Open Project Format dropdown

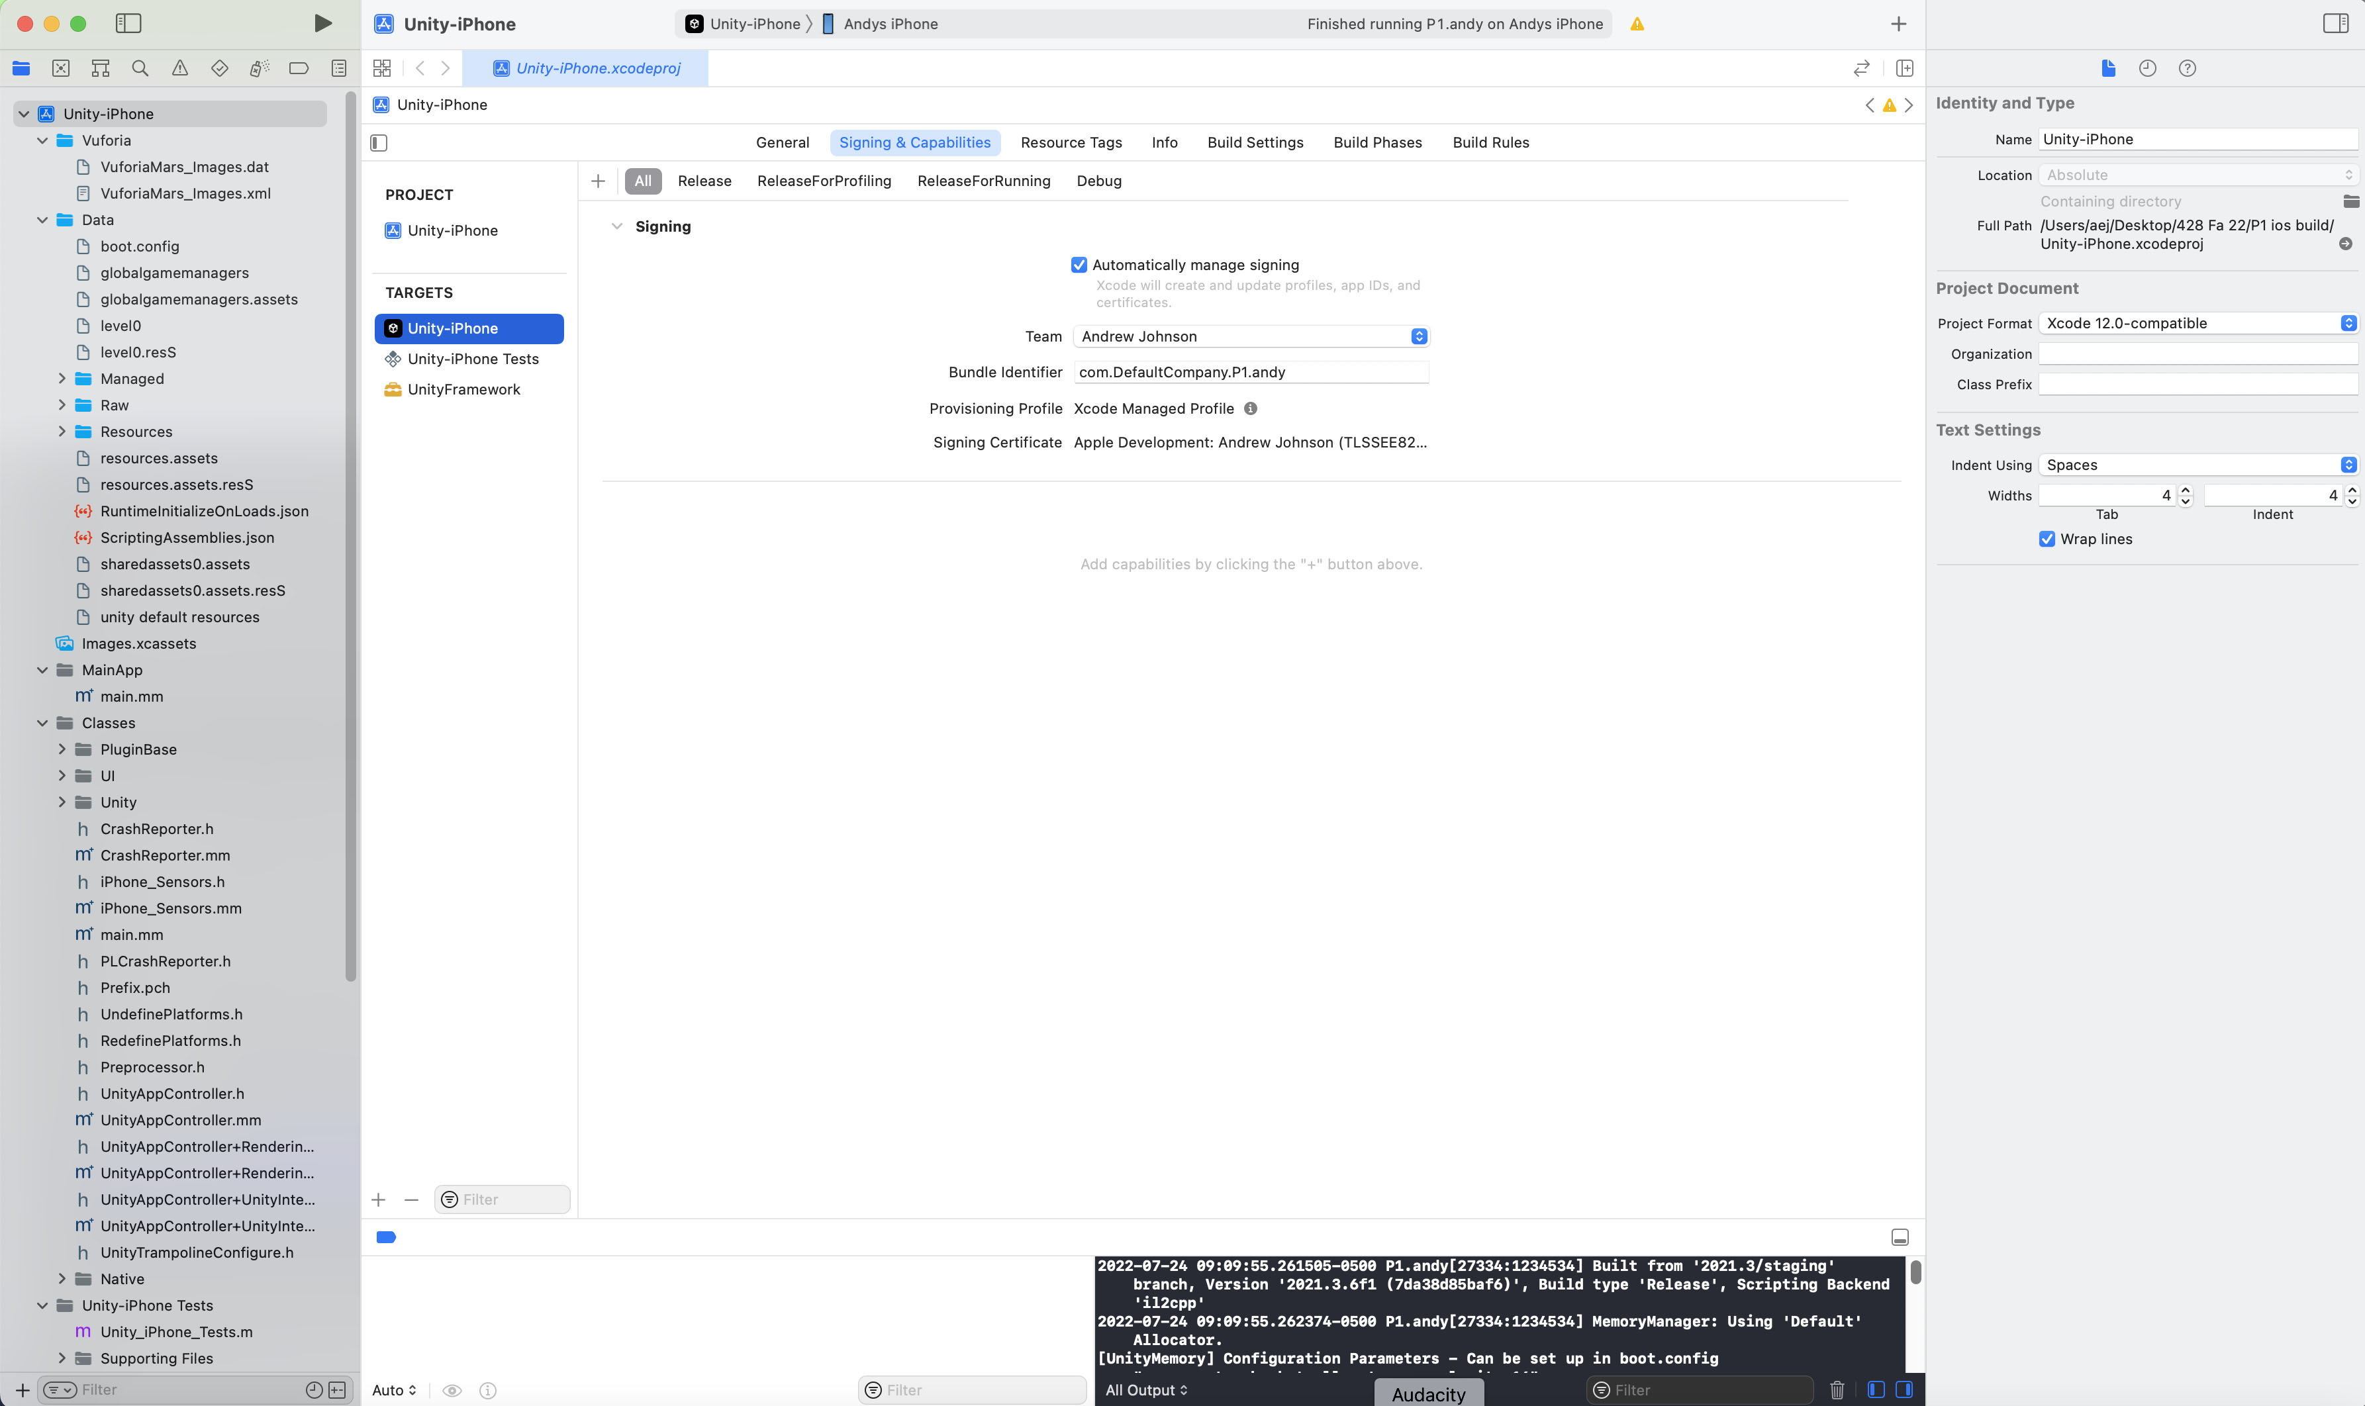(2197, 323)
